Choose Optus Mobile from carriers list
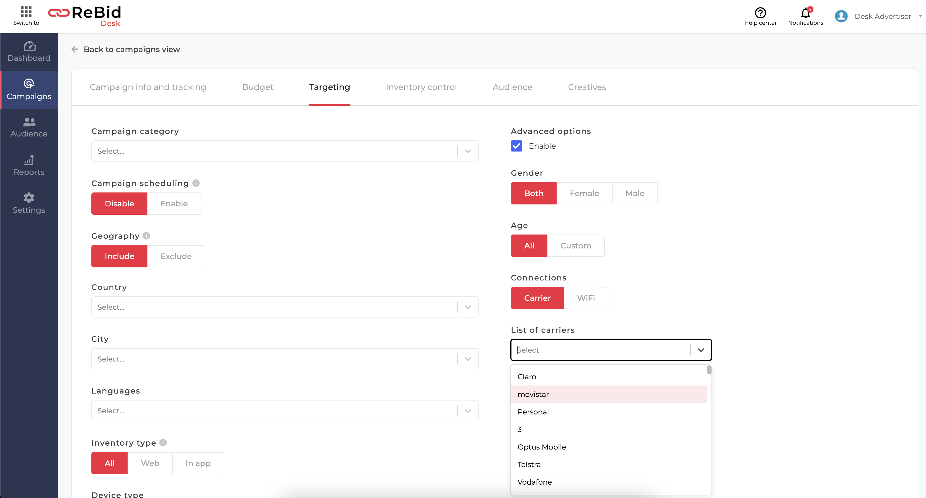The image size is (926, 498). (609, 447)
